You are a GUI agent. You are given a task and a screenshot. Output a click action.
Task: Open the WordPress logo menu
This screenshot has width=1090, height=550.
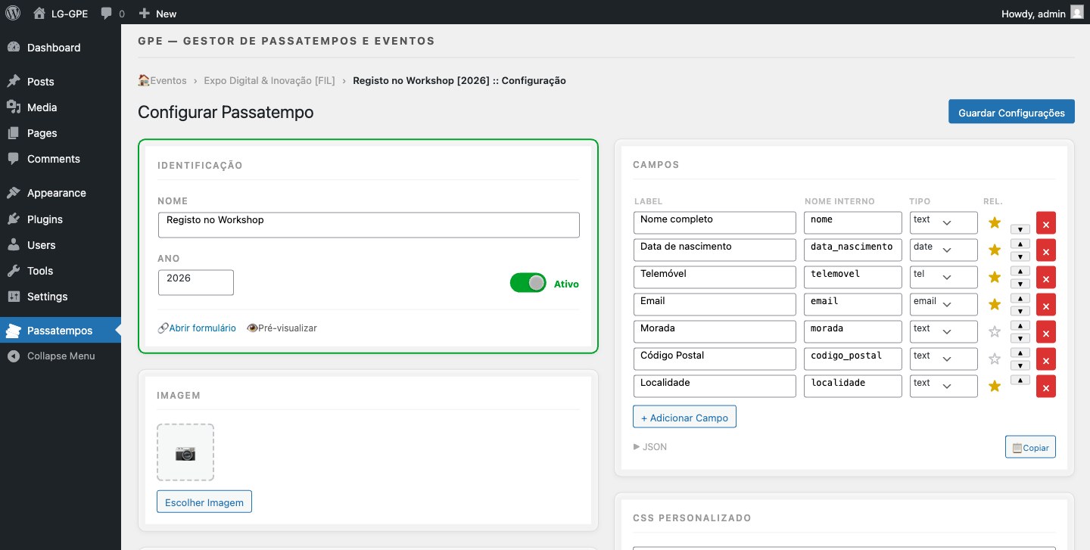pos(13,13)
